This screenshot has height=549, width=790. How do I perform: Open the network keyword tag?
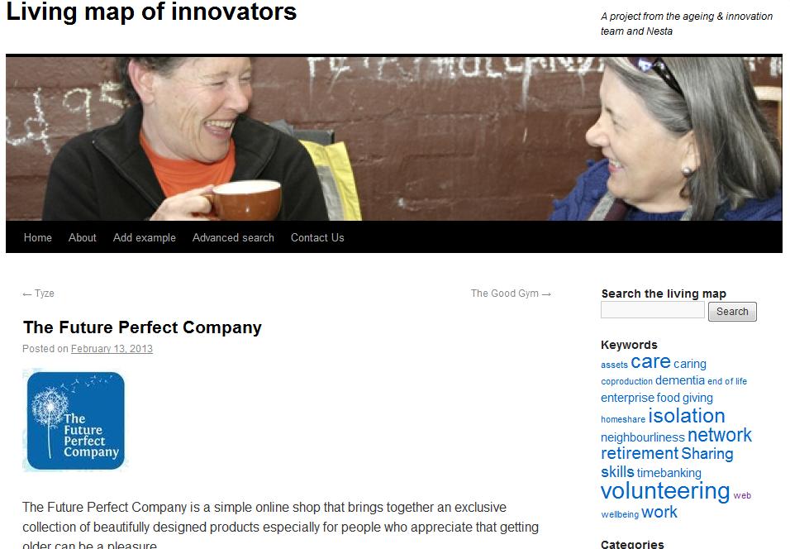click(x=720, y=435)
